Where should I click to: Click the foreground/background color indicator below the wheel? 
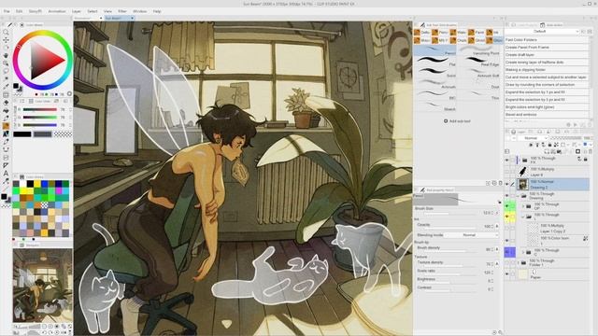(x=17, y=87)
